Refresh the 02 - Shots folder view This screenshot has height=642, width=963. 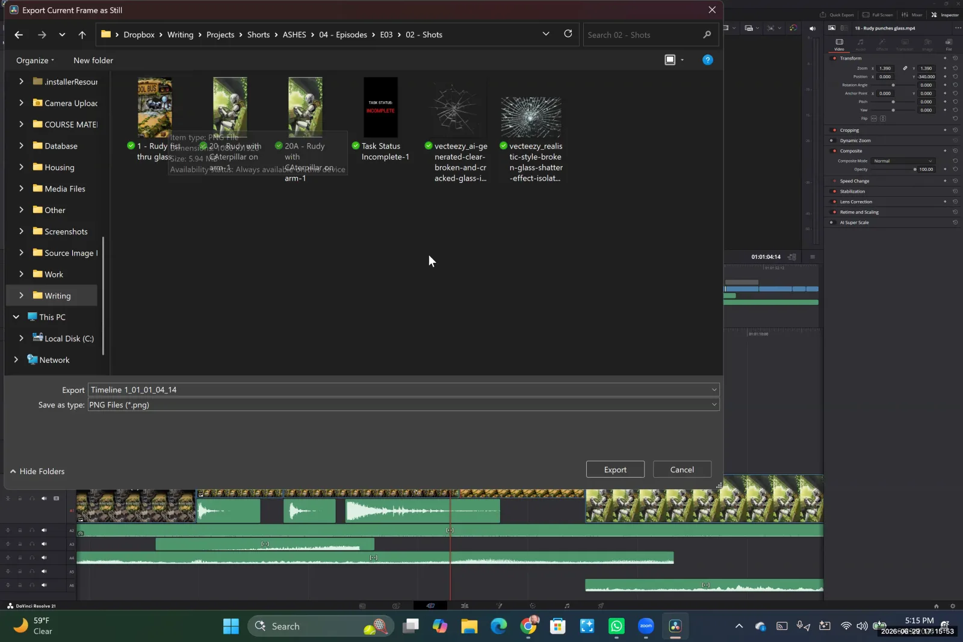coord(568,34)
